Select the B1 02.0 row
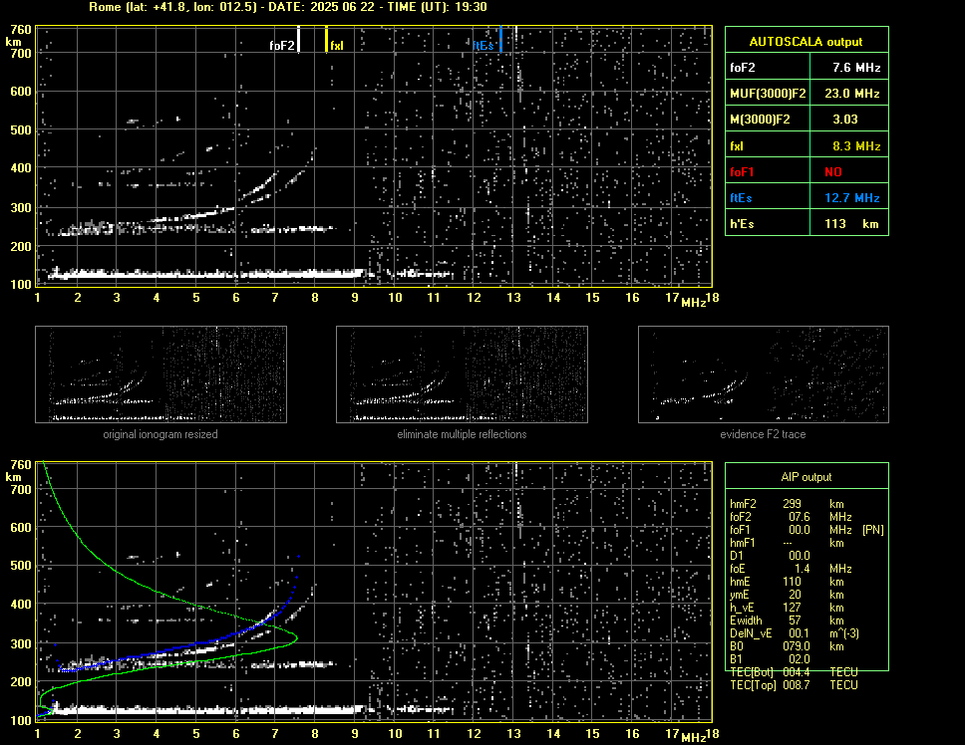 (x=770, y=659)
